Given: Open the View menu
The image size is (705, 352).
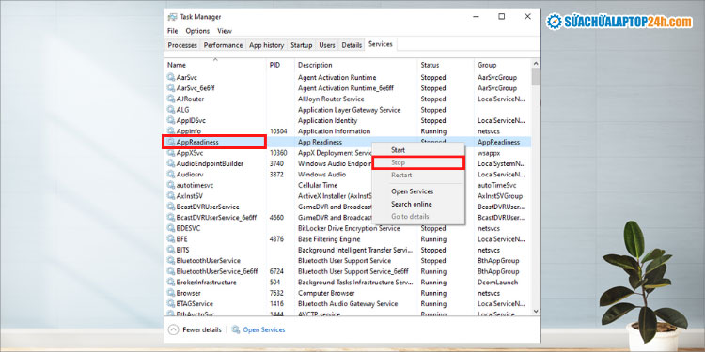Looking at the screenshot, I should point(225,31).
